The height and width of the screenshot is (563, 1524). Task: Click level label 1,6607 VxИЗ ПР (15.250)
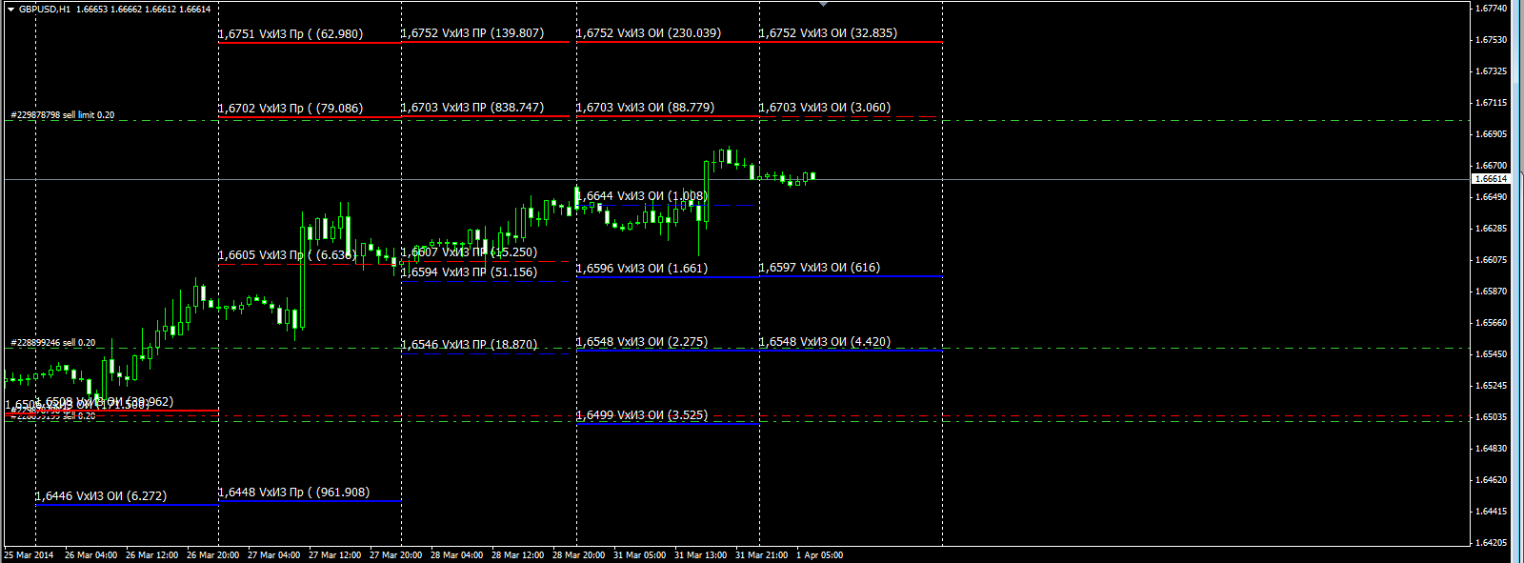point(470,252)
